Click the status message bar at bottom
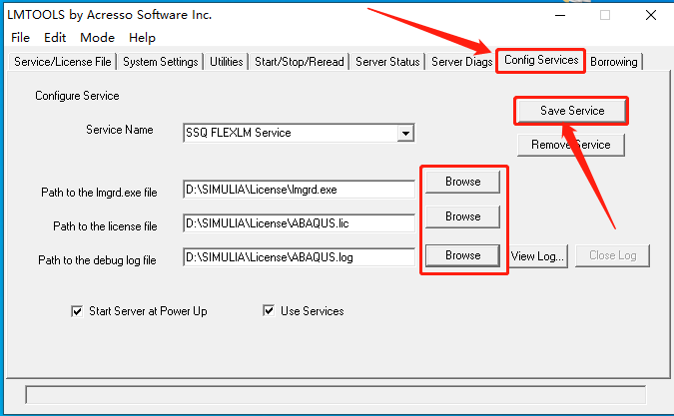 pos(336,395)
